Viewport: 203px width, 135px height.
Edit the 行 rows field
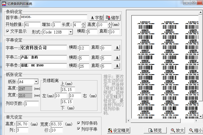point(57,130)
